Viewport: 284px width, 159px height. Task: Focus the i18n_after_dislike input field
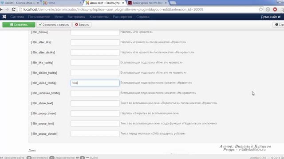pyautogui.click(x=95, y=53)
